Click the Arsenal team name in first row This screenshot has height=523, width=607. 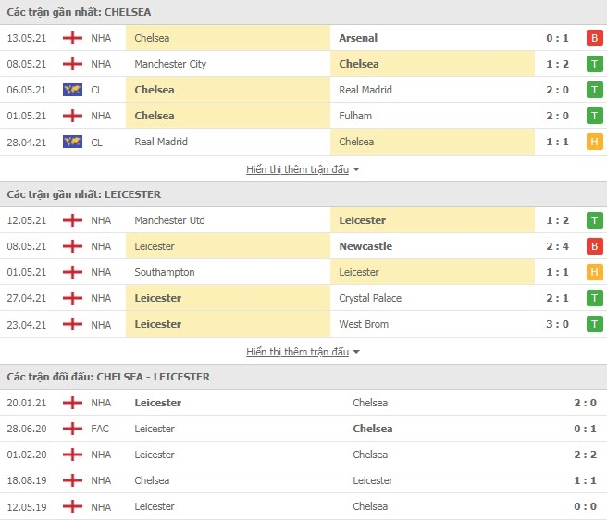[x=358, y=38]
